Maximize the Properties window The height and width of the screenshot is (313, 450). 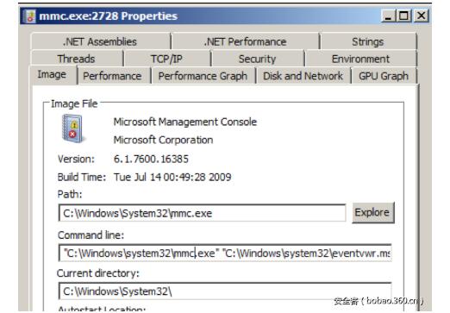click(x=404, y=16)
